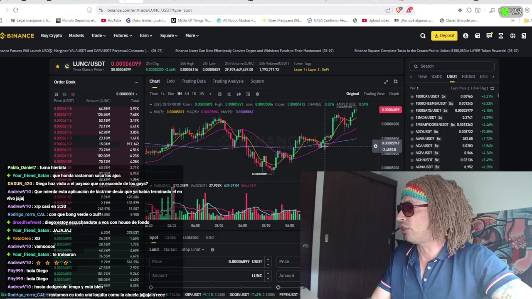Open the wallet icon in header
This screenshot has height=299, width=532.
(478, 36)
